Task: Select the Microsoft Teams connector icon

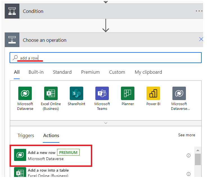Action: click(102, 93)
